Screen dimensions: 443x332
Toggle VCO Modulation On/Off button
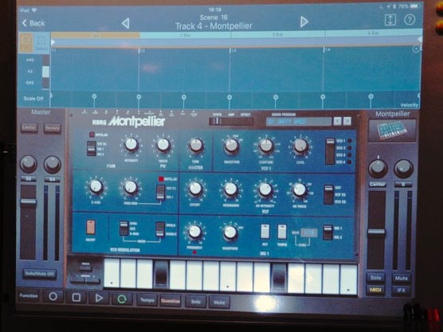(91, 228)
